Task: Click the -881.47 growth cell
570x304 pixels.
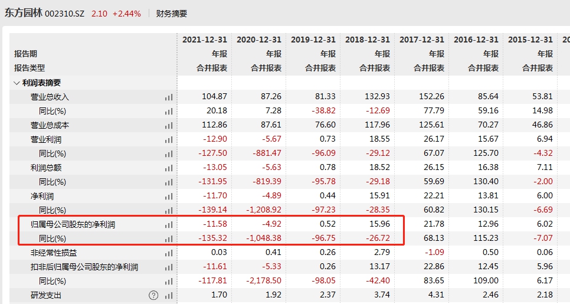Action: 267,153
